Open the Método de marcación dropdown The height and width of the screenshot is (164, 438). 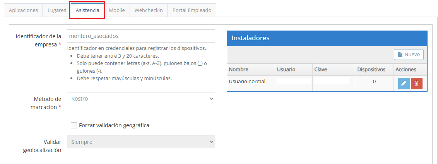click(141, 99)
